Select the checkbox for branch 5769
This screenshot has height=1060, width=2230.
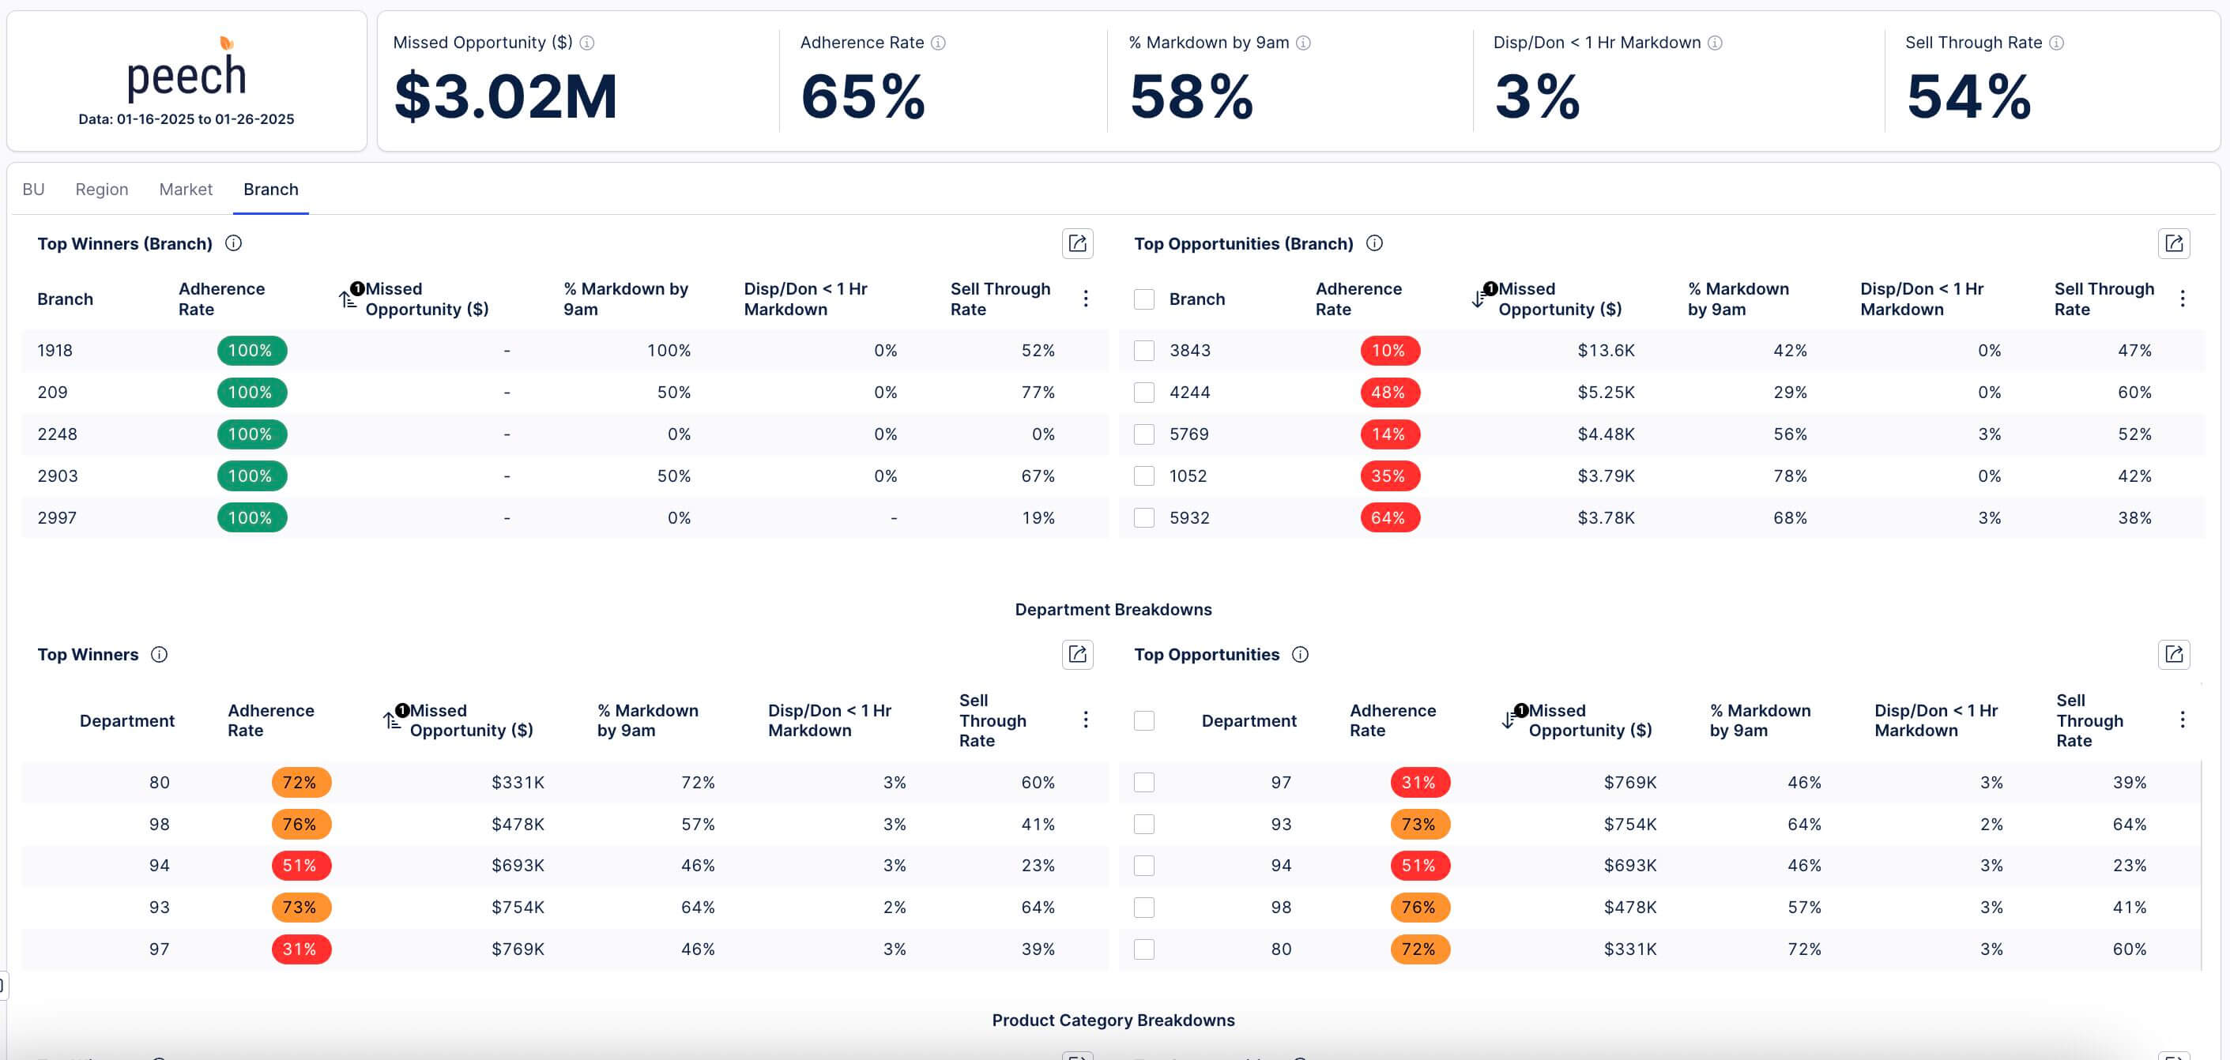point(1143,434)
